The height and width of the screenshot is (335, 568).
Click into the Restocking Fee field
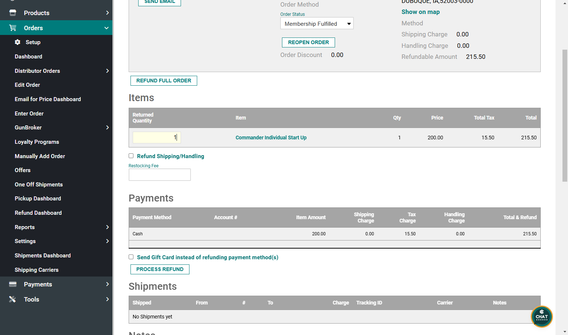coord(160,175)
